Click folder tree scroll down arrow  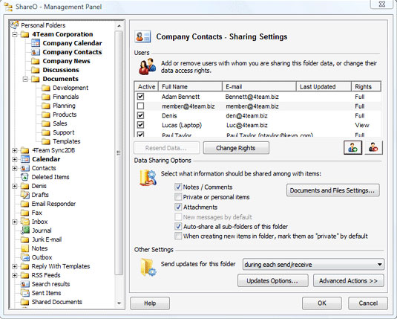click(x=119, y=303)
